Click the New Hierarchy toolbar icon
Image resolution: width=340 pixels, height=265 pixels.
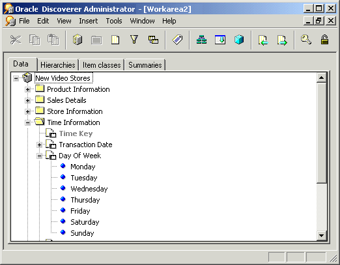[201, 40]
